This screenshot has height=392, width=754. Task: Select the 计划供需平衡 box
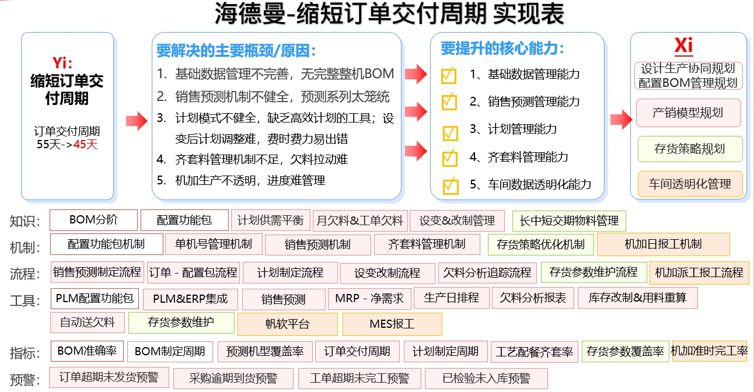point(271,220)
